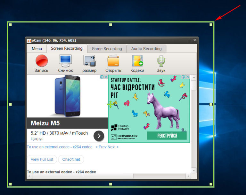Click the vertical scrollbar down arrow
The width and height of the screenshot is (246, 195).
click(194, 170)
